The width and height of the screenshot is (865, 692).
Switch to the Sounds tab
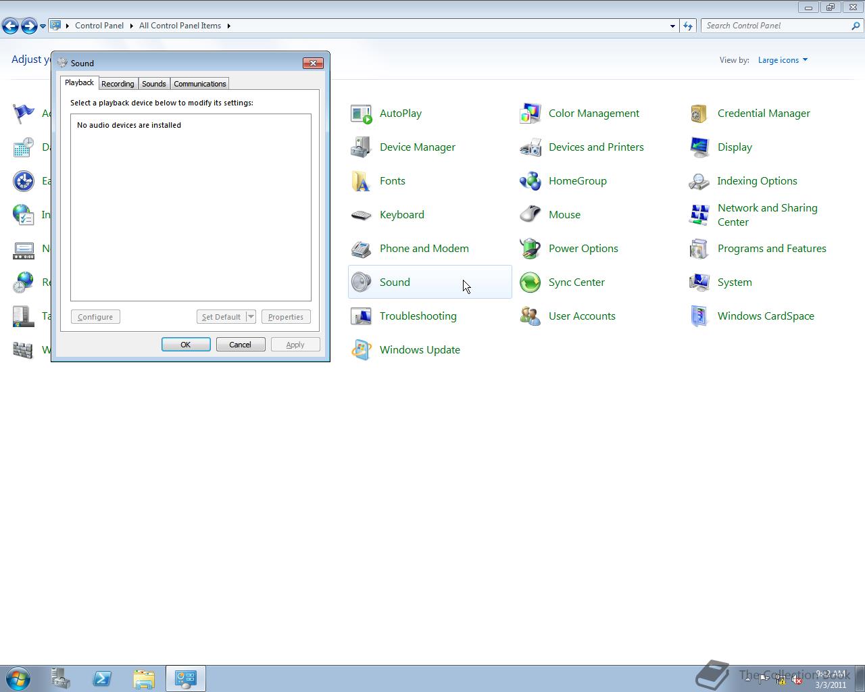tap(154, 84)
